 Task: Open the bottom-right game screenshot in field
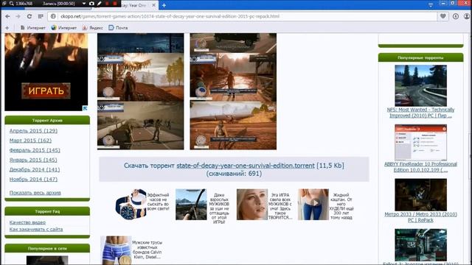point(233,125)
